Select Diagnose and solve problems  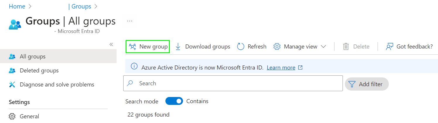point(57,84)
